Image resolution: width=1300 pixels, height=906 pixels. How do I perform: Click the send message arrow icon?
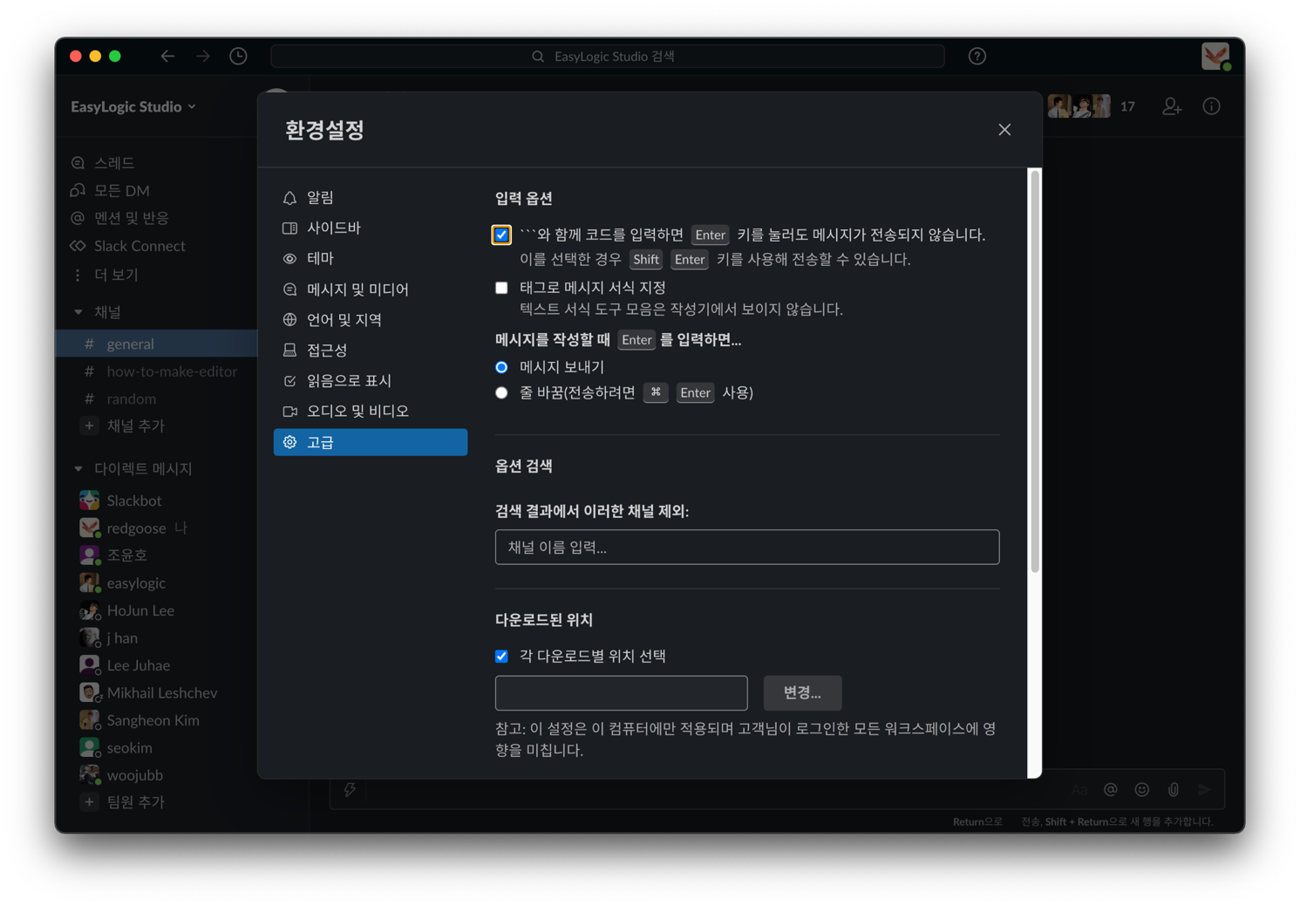[1205, 789]
